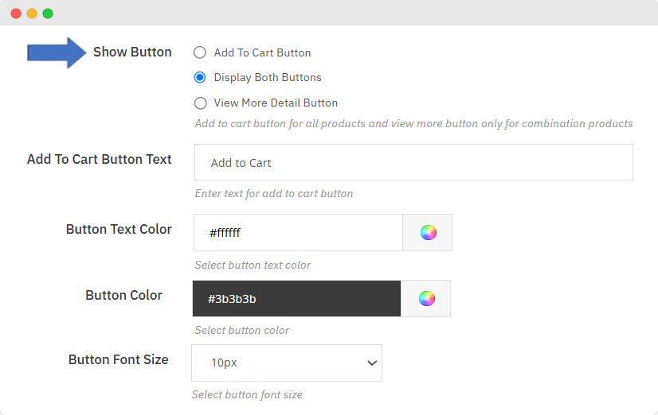Open color wheel for Button Color
Viewport: 658px width, 415px height.
coord(426,298)
